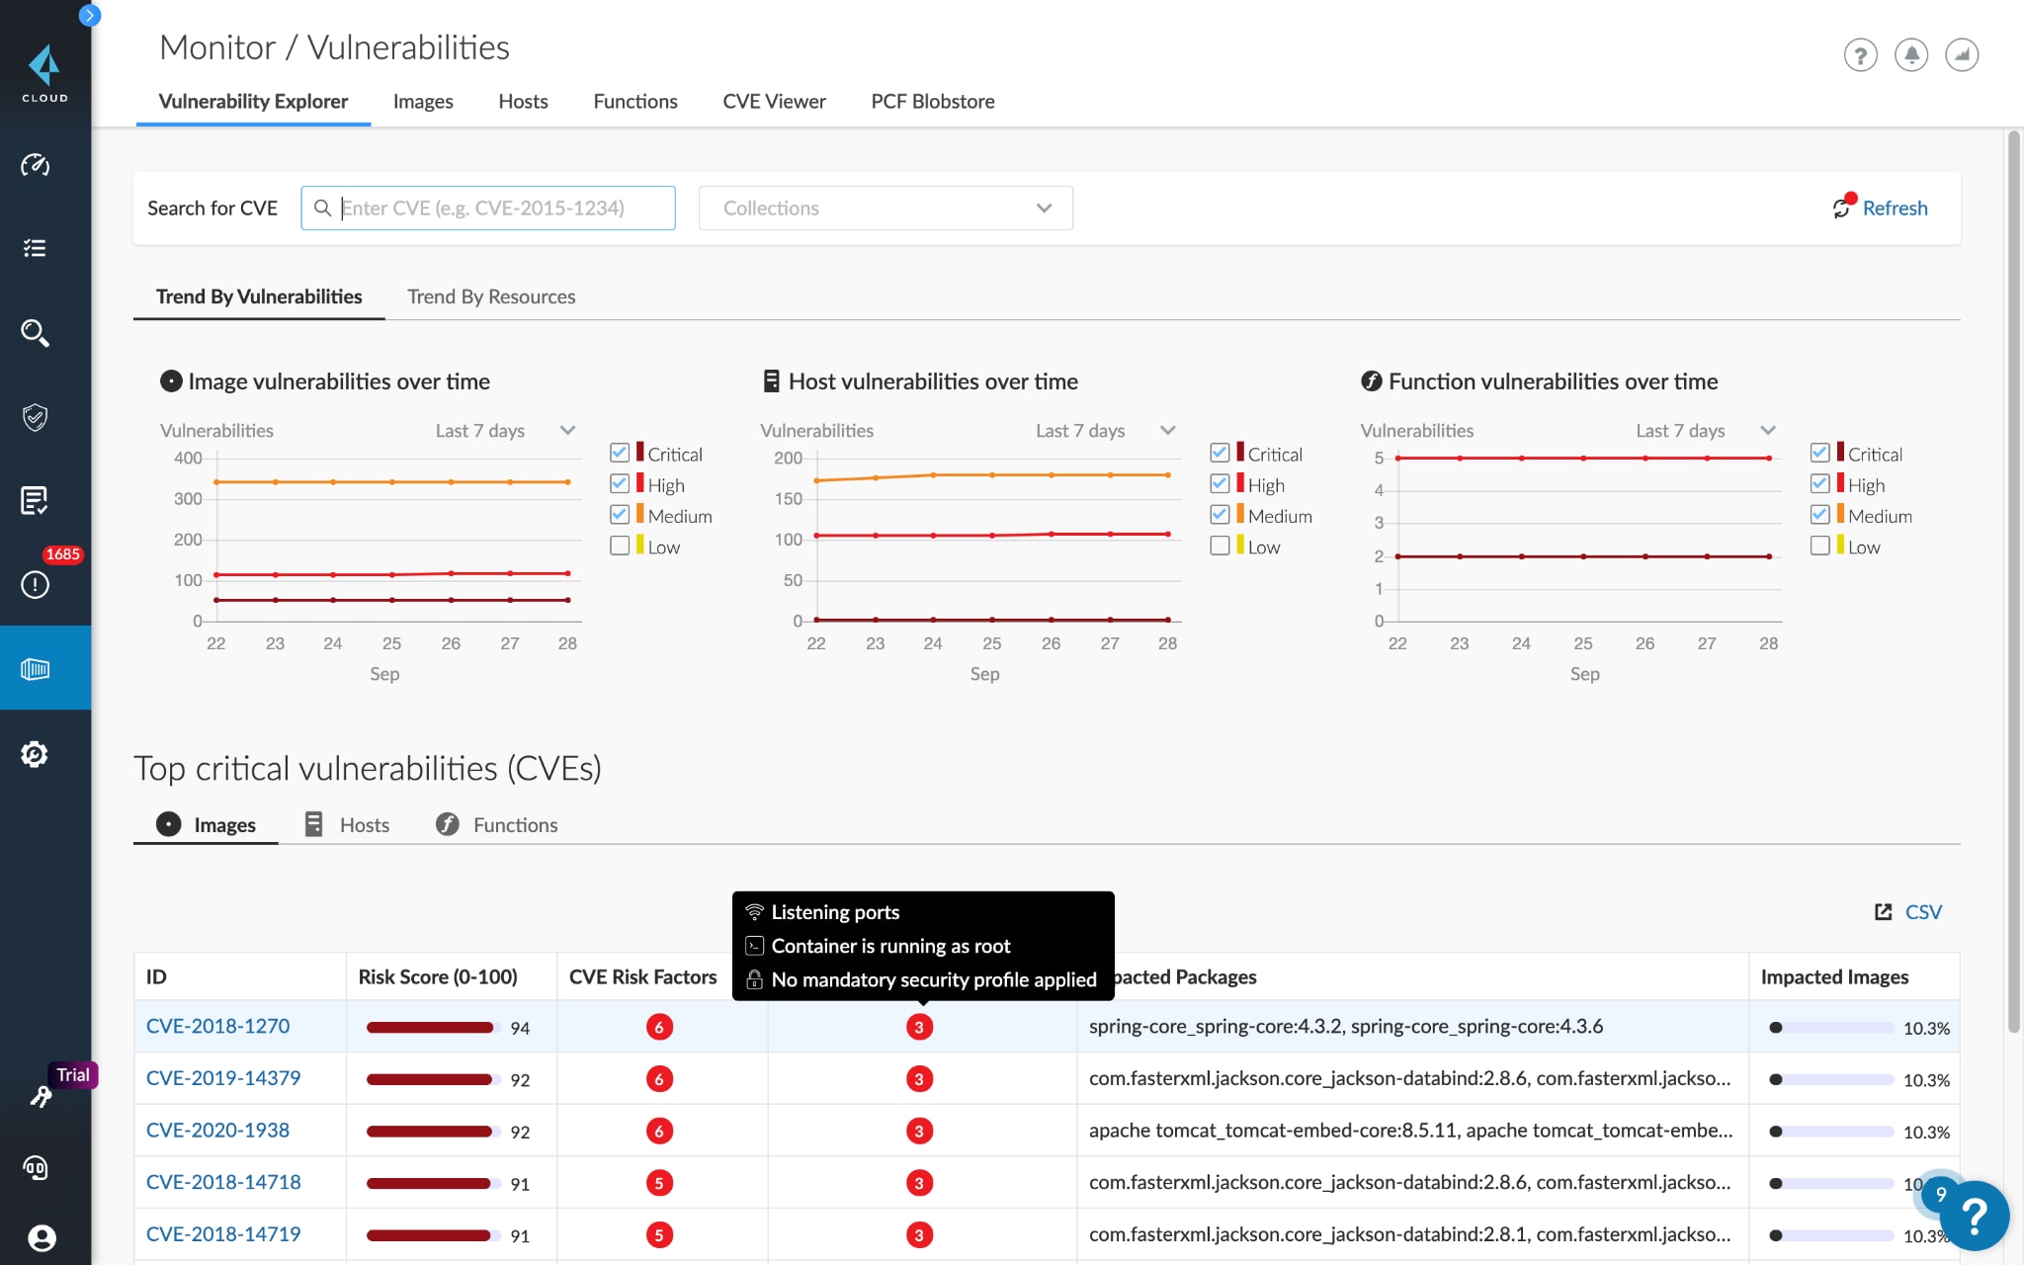The width and height of the screenshot is (2024, 1265).
Task: Click the page vertical scrollbar
Action: click(2013, 583)
